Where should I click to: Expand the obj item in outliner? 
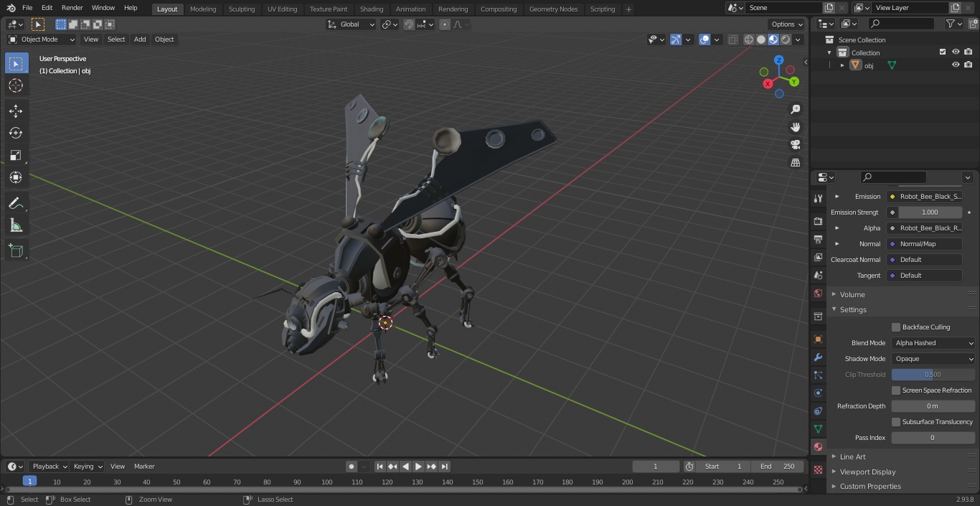pyautogui.click(x=842, y=65)
